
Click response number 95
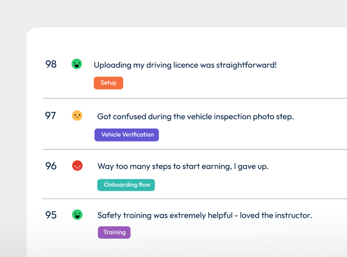click(51, 215)
